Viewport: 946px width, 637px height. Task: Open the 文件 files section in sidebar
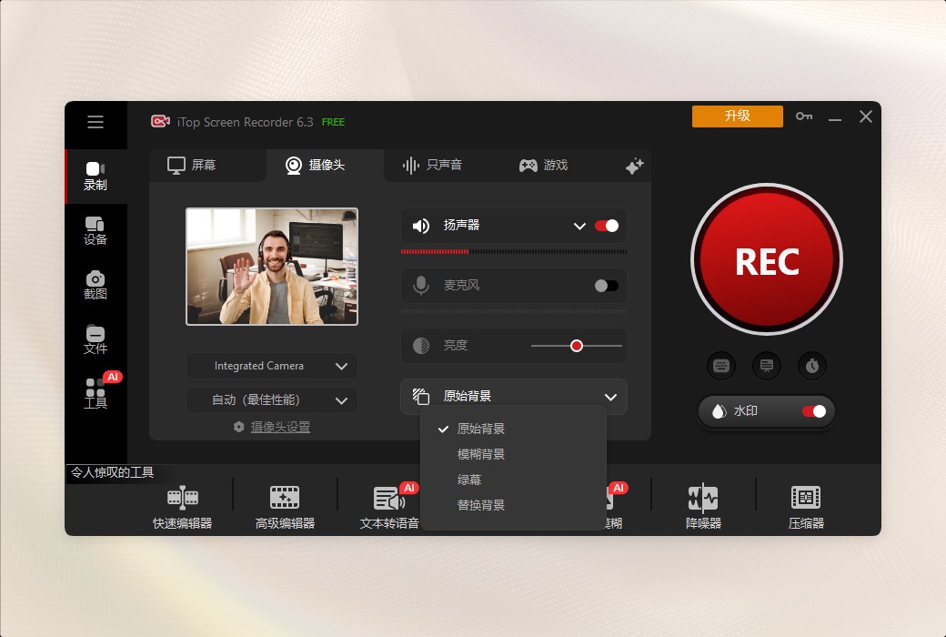tap(96, 339)
